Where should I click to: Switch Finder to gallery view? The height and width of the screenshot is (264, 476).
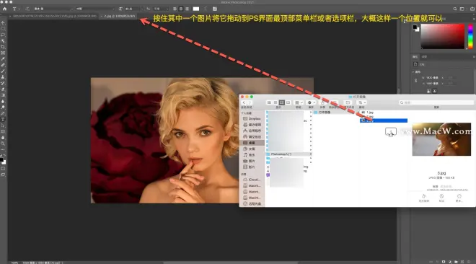click(288, 102)
